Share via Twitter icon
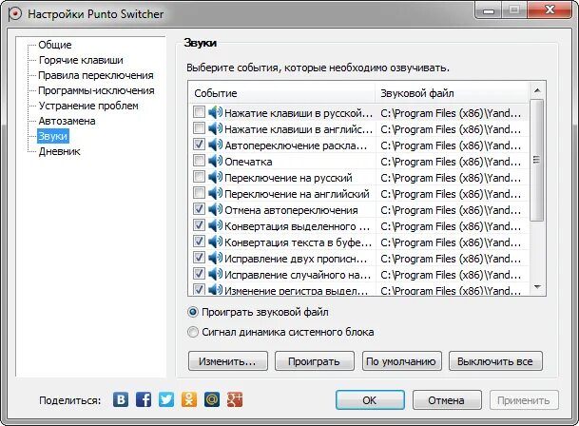The height and width of the screenshot is (426, 579). [x=166, y=399]
